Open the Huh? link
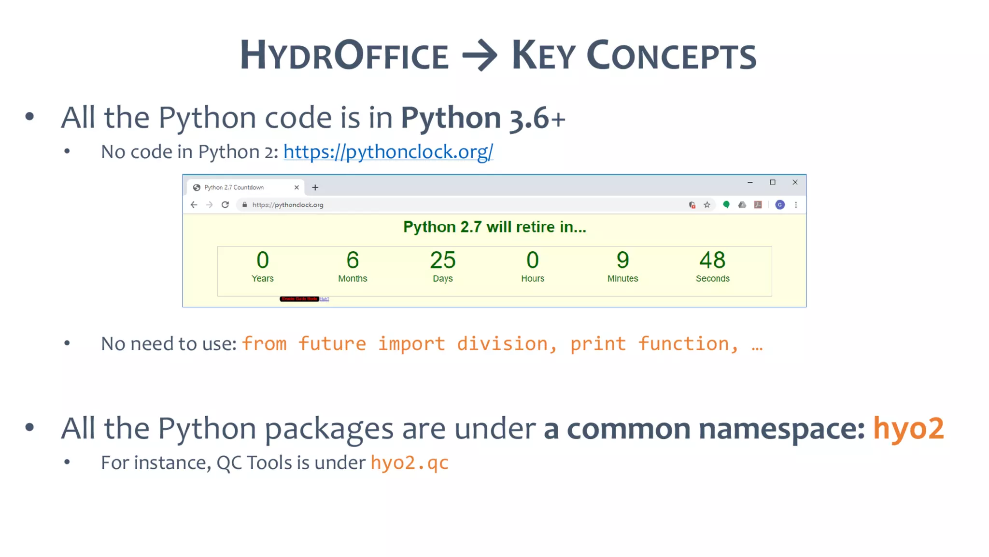Viewport: 989px width, 557px height. click(x=325, y=299)
